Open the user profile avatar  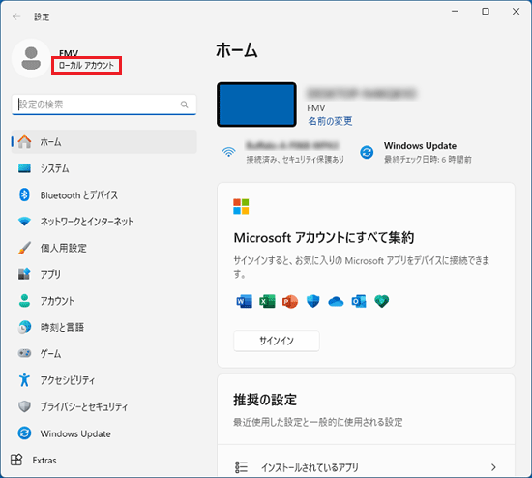click(31, 58)
